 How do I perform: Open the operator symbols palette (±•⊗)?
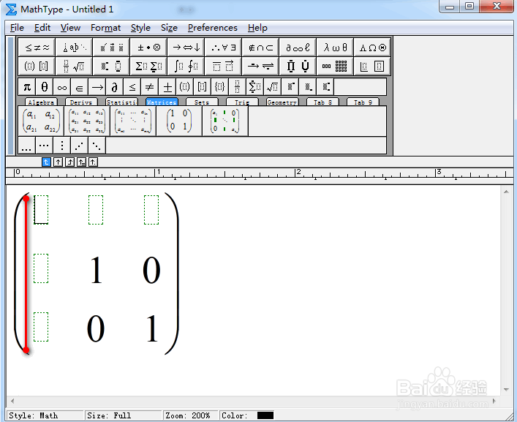[x=148, y=48]
